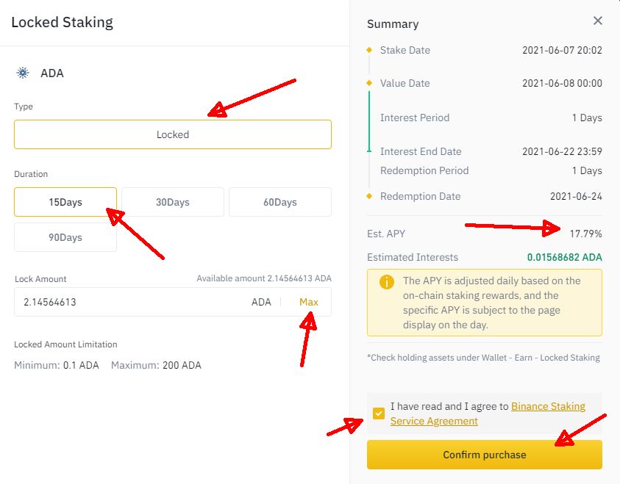The width and height of the screenshot is (620, 484).
Task: Click the Maximum: 200 ADA text
Action: 156,365
